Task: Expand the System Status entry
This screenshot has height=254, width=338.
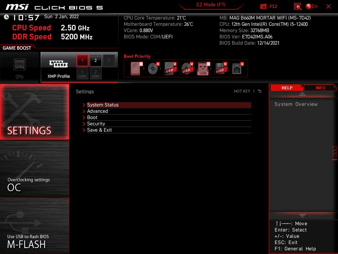Action: pos(103,105)
